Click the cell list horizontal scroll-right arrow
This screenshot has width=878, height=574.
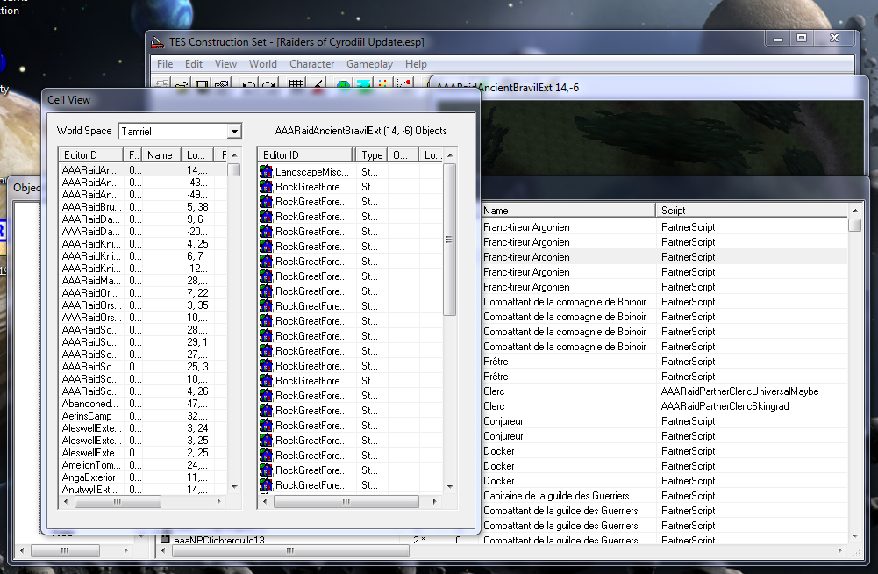point(219,501)
